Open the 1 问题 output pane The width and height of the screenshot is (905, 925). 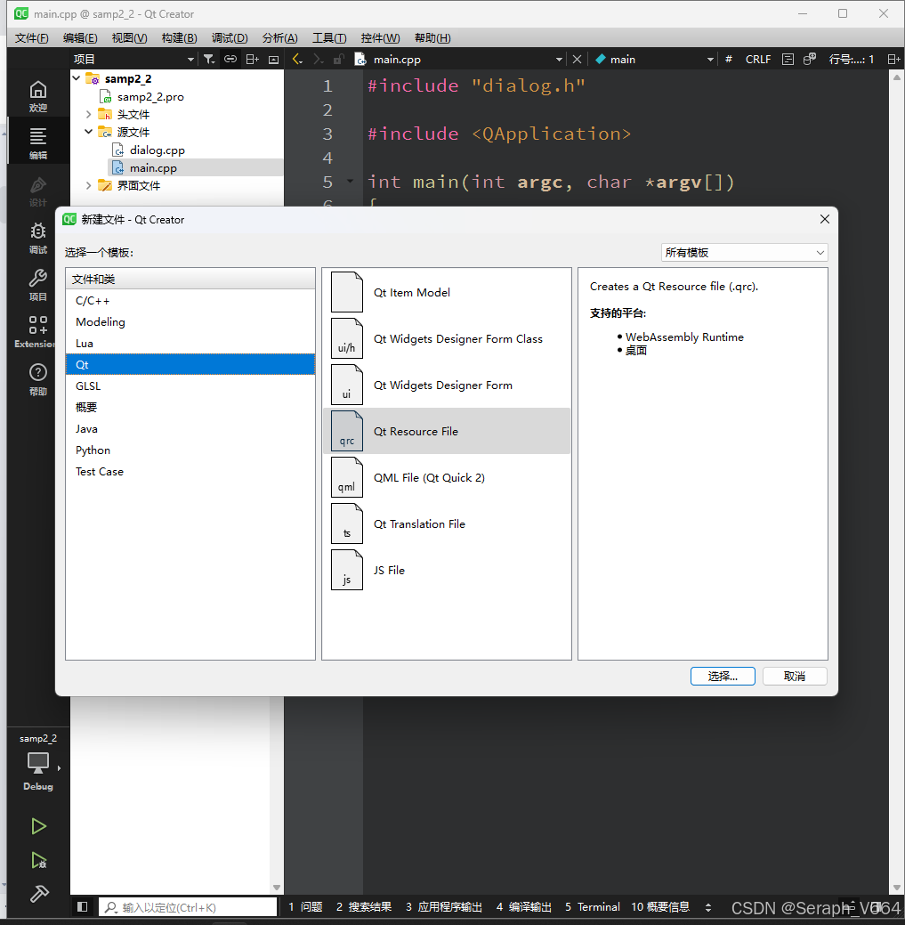305,906
